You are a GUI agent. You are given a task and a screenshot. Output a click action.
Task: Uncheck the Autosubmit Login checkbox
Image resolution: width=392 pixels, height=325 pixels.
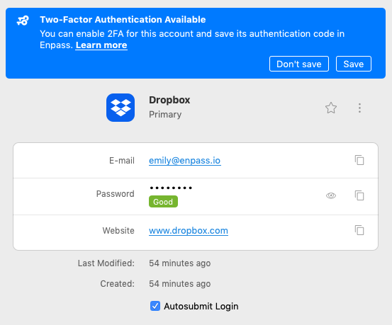(x=155, y=306)
